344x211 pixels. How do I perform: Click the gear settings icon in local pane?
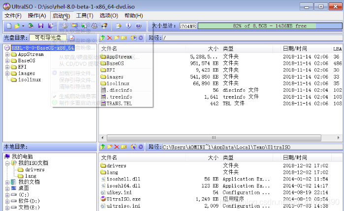141,147
